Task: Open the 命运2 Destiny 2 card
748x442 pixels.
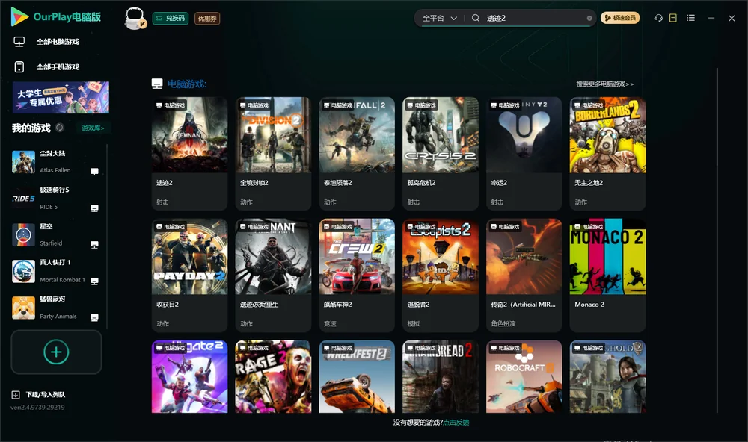Action: click(x=524, y=153)
